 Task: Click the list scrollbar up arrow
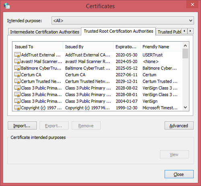185,46
